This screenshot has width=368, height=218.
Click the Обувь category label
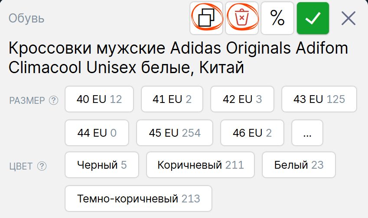pos(26,19)
